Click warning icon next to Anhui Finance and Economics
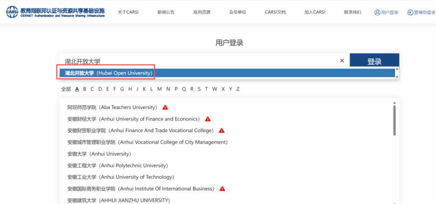This screenshot has height=204, width=436. 208,119
